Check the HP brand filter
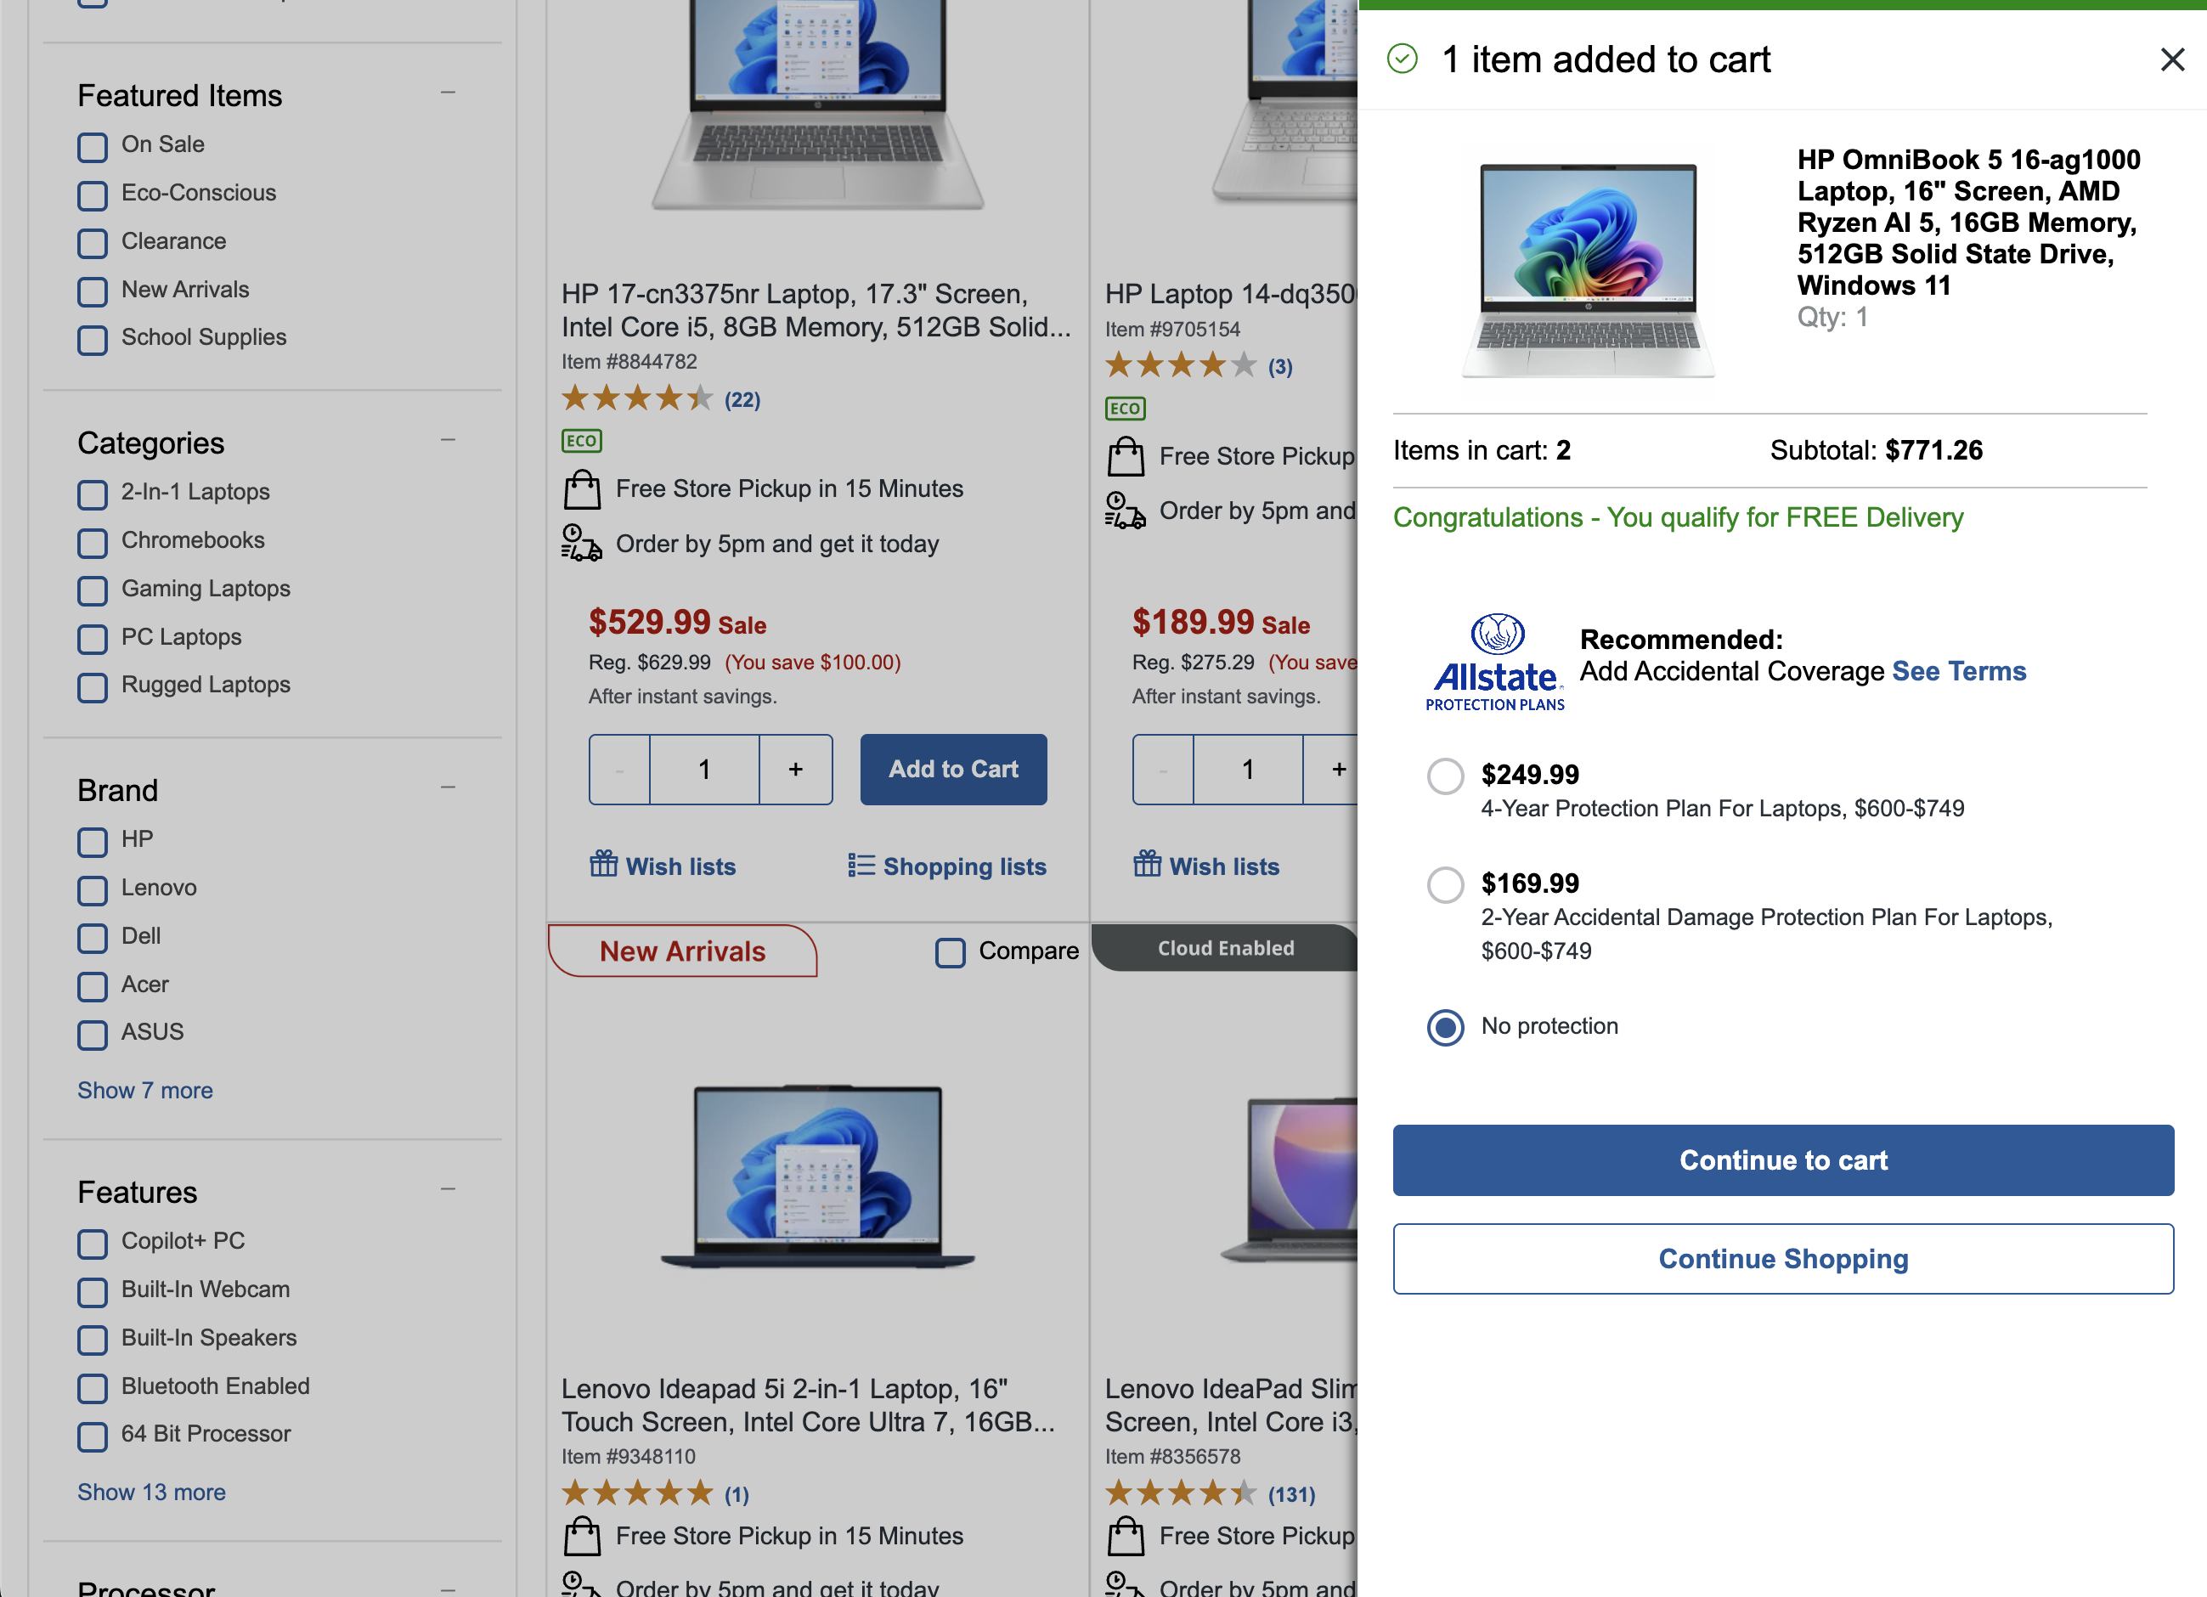2207x1597 pixels. pyautogui.click(x=93, y=842)
